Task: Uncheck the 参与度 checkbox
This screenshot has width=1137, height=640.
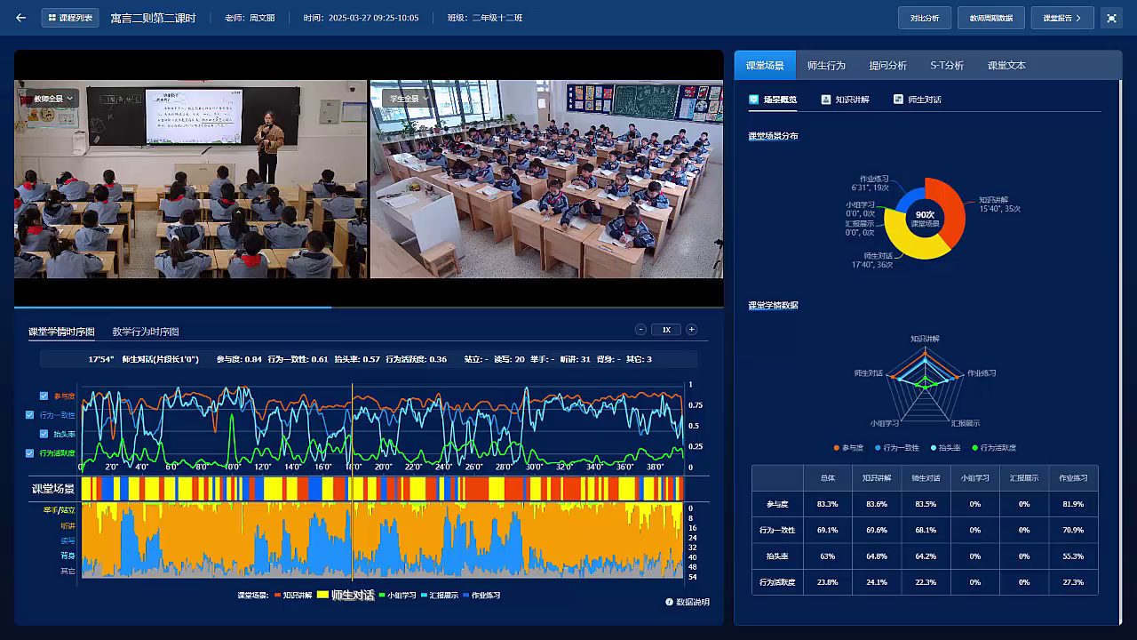Action: pyautogui.click(x=44, y=396)
